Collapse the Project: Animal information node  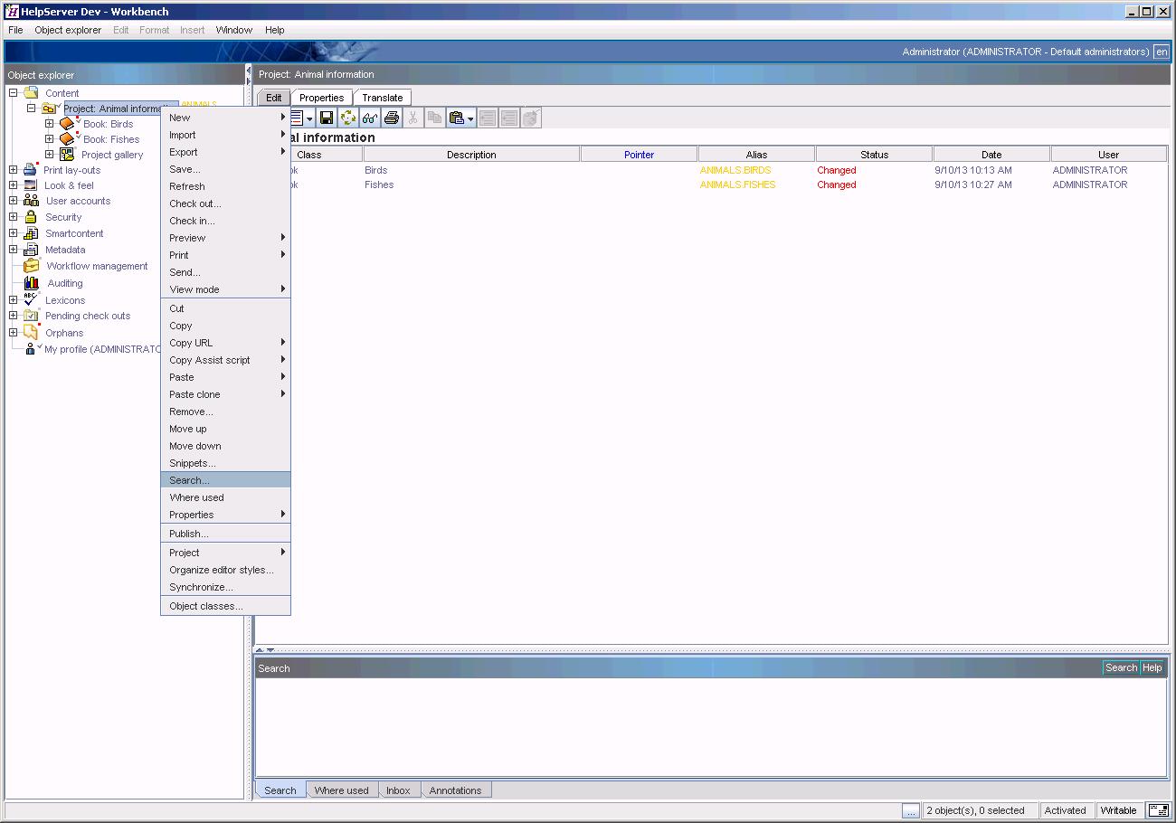pyautogui.click(x=31, y=109)
